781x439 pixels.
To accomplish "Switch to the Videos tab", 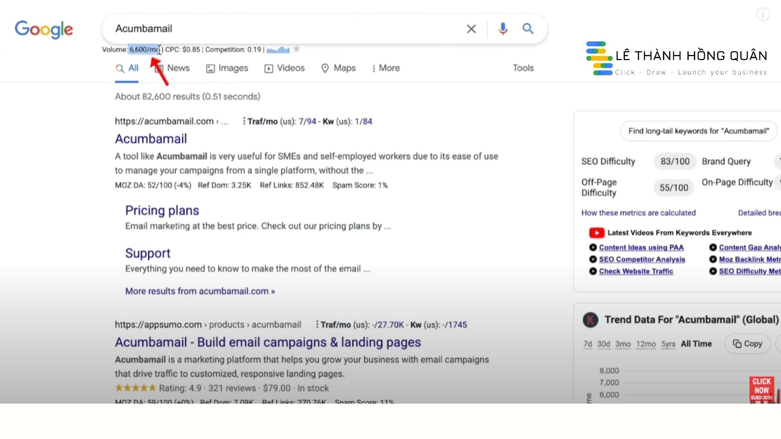I will [284, 68].
